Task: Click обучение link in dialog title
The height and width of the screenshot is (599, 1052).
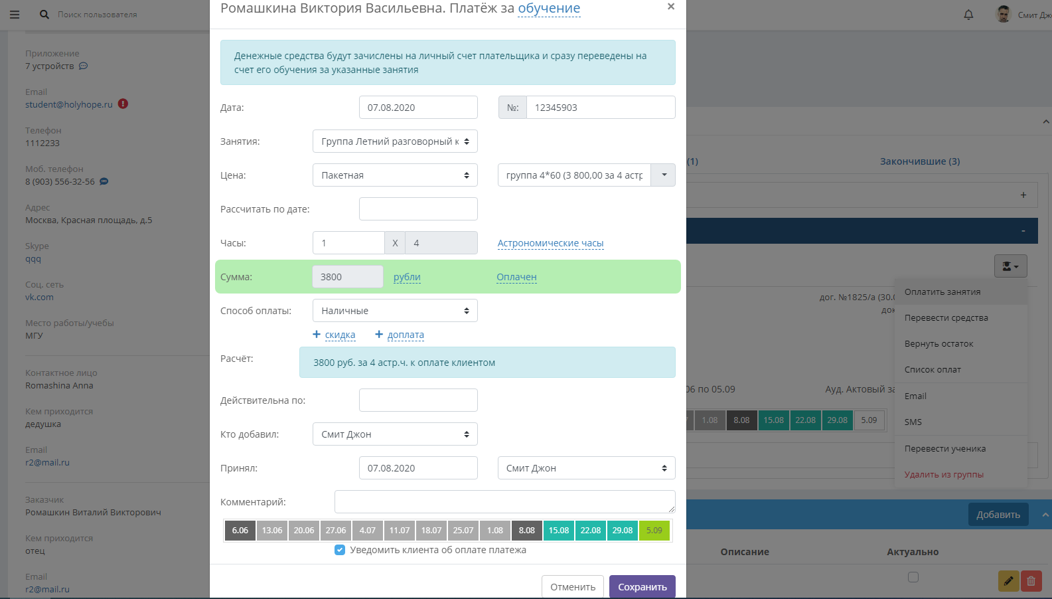Action: (549, 9)
